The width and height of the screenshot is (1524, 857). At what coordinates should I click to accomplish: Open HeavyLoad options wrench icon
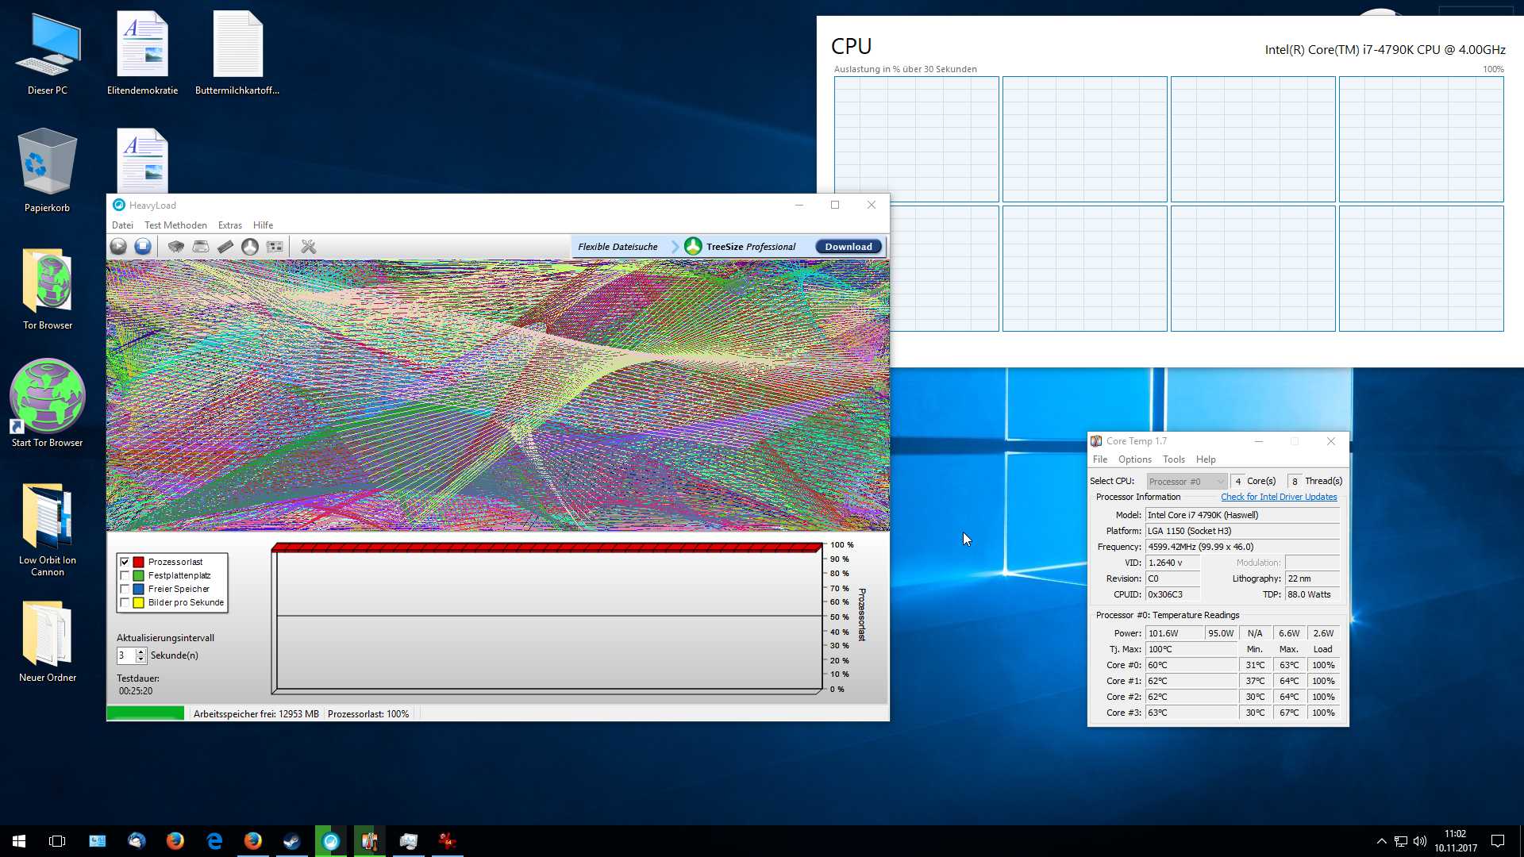pos(309,247)
